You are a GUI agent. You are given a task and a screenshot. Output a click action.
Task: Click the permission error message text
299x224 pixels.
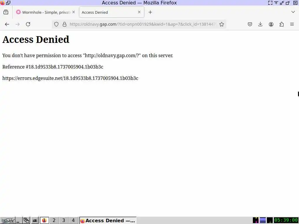click(88, 55)
